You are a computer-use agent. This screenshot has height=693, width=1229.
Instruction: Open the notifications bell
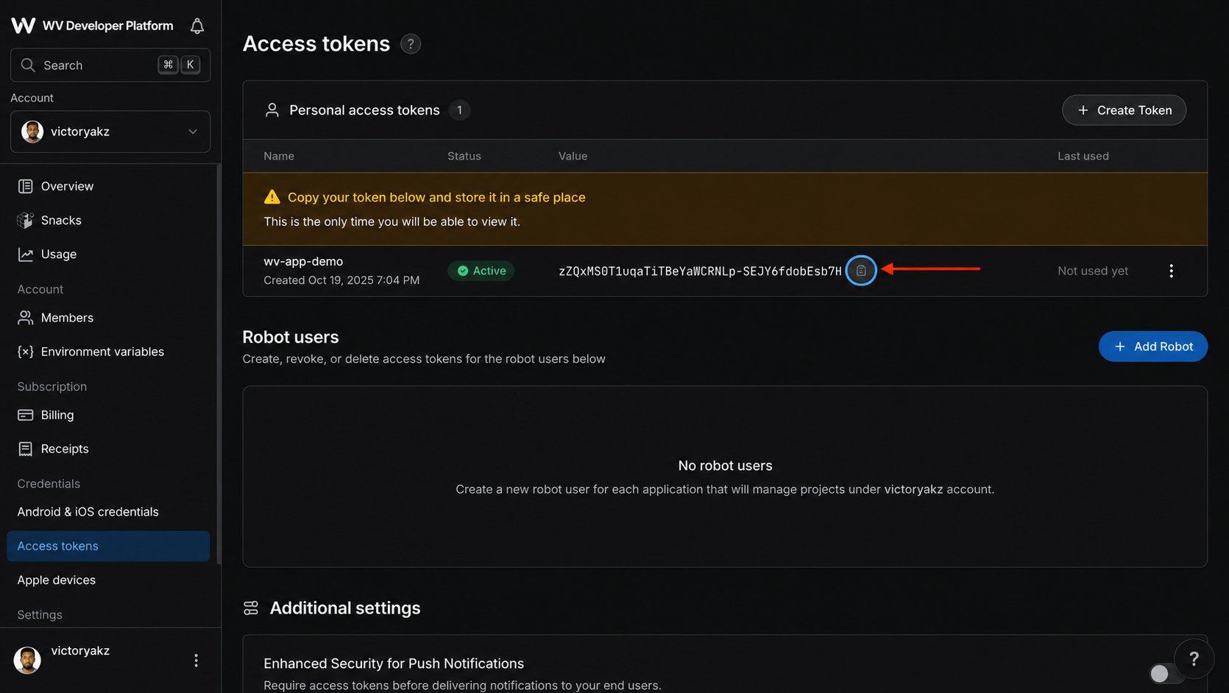coord(197,26)
